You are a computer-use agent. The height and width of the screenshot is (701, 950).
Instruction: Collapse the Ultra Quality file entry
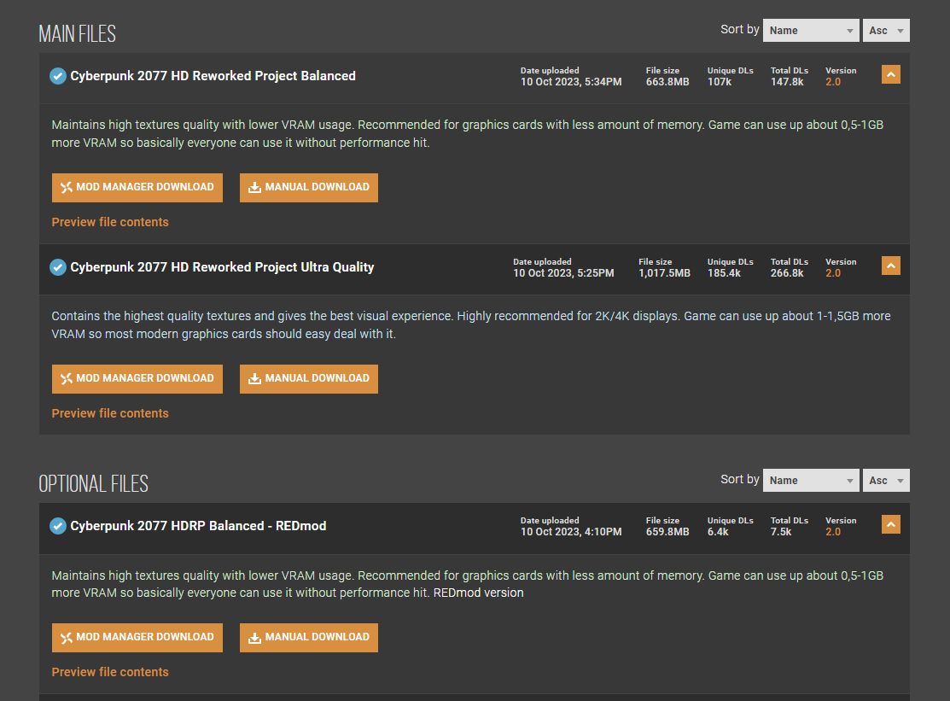click(890, 266)
